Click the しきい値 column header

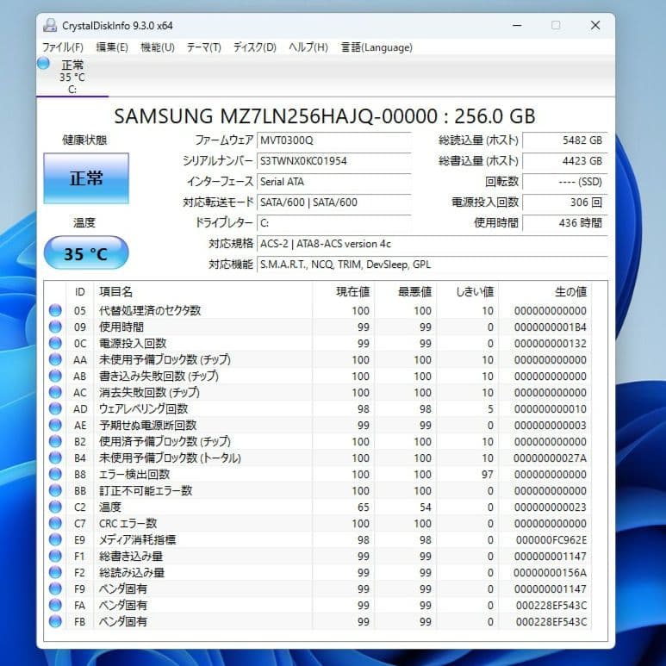468,292
